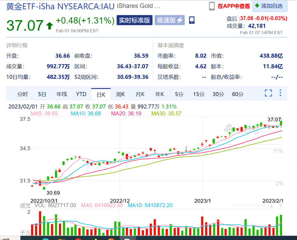Click 区间 value 36.43-37.07
297x240 pixels.
pos(132,67)
